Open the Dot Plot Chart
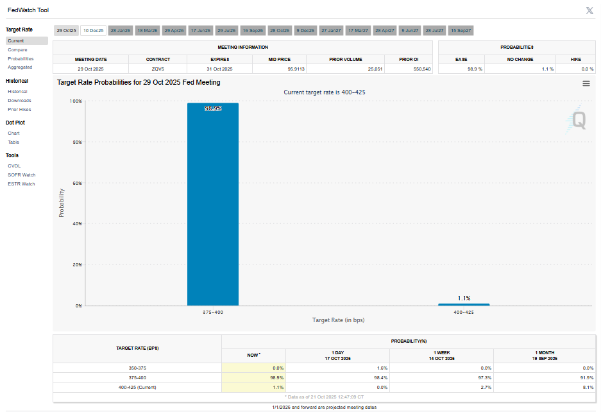Viewport: 601px width, 412px height. pos(13,133)
